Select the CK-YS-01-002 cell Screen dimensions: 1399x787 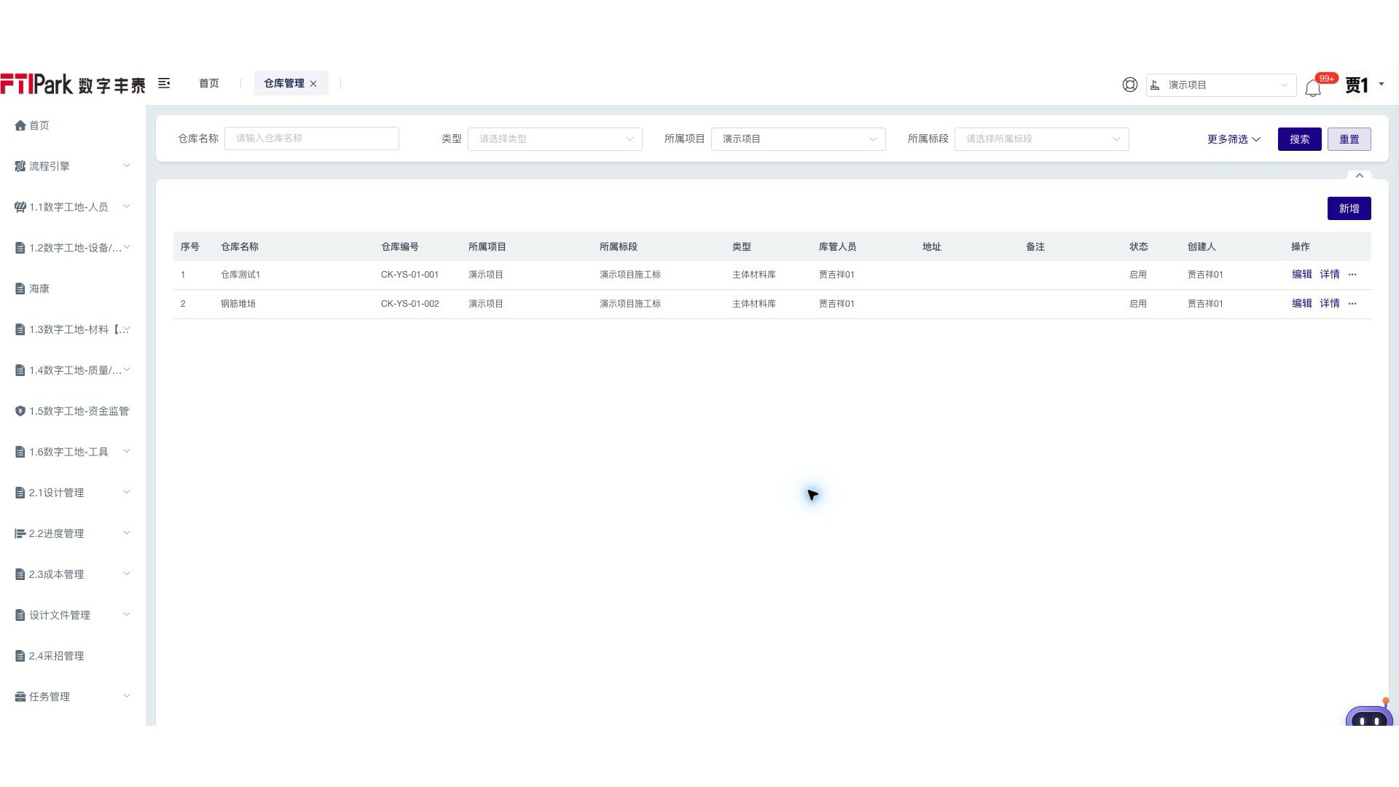click(409, 304)
